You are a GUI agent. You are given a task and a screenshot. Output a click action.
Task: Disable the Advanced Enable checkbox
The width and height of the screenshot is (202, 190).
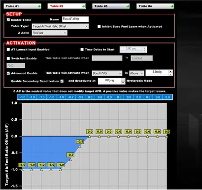point(8,73)
